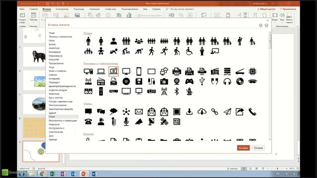Pick the closed envelope icon

[139, 112]
